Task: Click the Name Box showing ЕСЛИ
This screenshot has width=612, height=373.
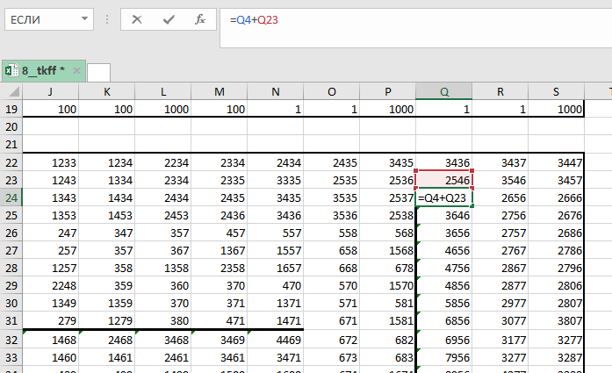Action: 40,19
